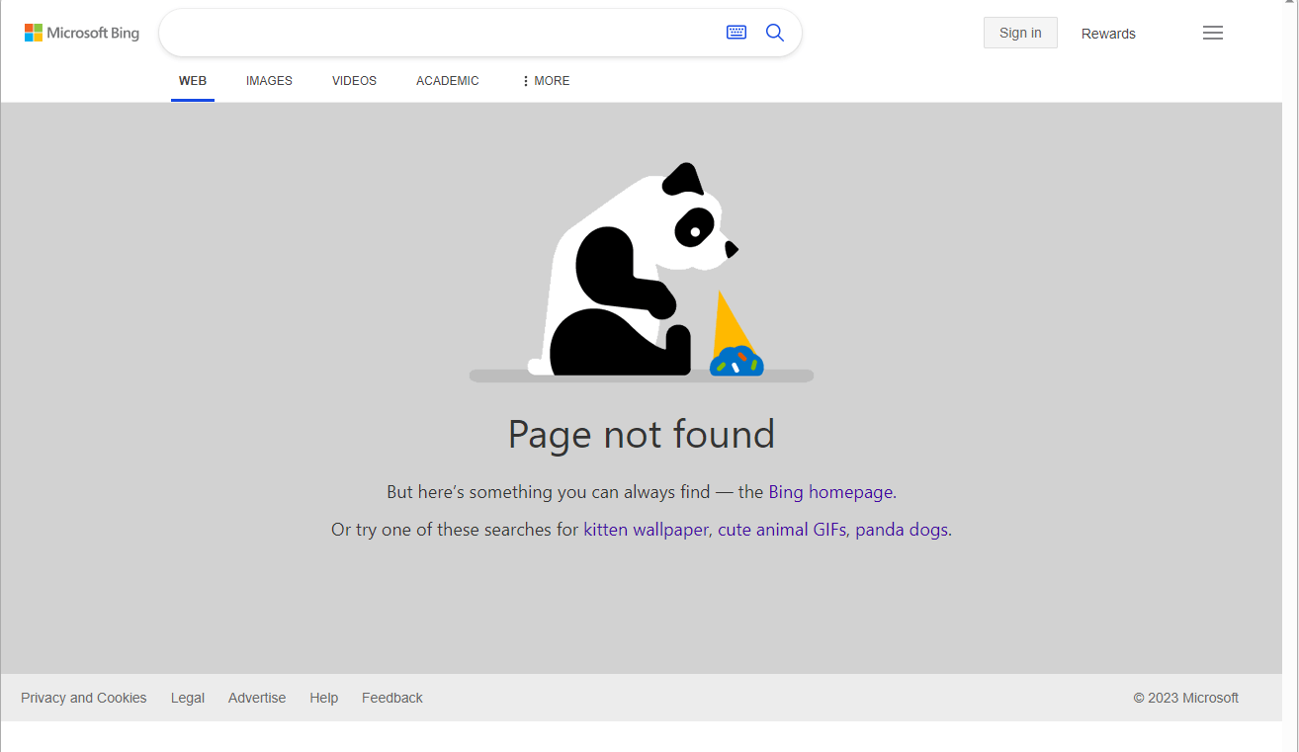Click the © 2023 Microsoft text
This screenshot has height=752, width=1299.
click(1186, 698)
